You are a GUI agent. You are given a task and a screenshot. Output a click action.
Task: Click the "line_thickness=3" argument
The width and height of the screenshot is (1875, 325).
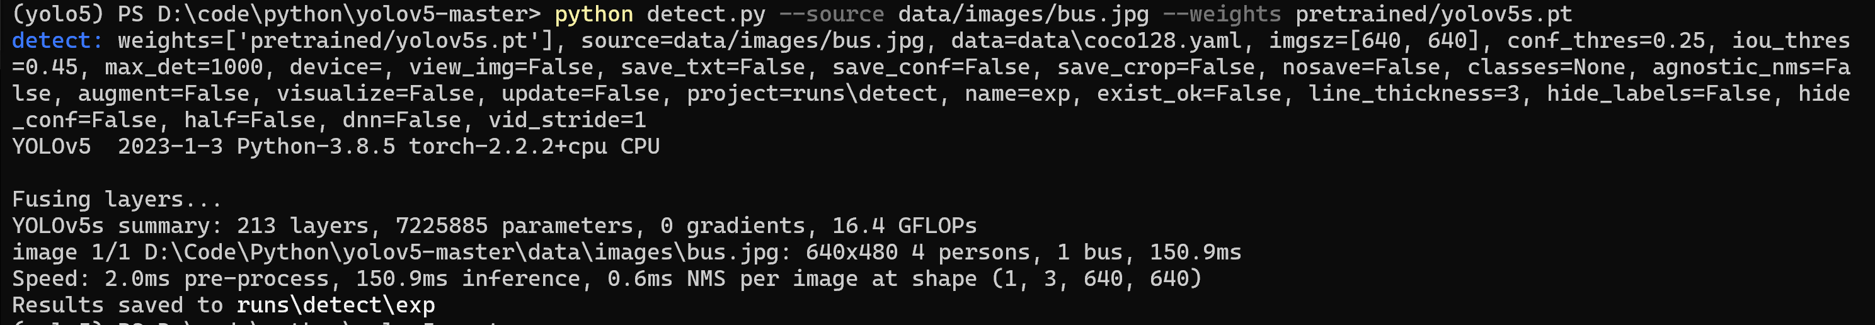1414,94
